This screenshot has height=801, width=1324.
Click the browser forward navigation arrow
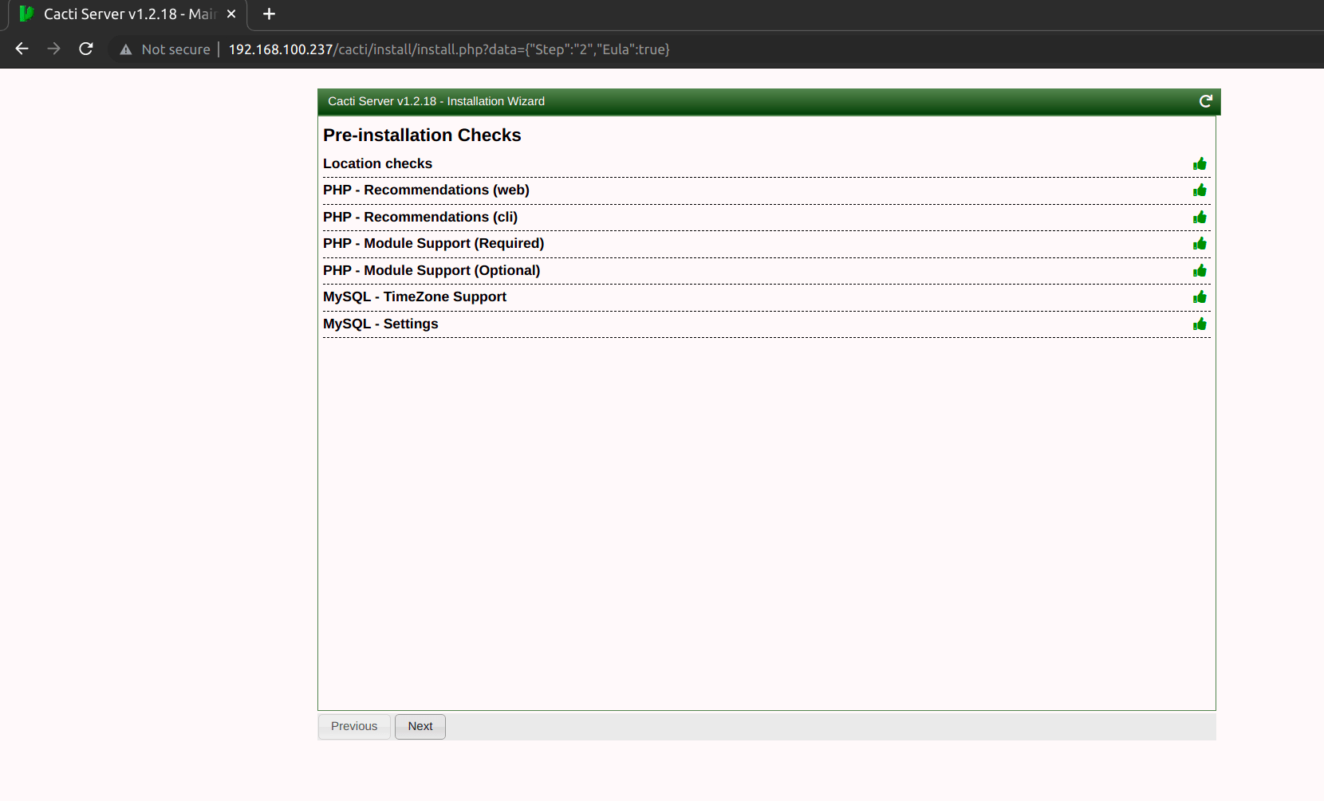pyautogui.click(x=53, y=49)
